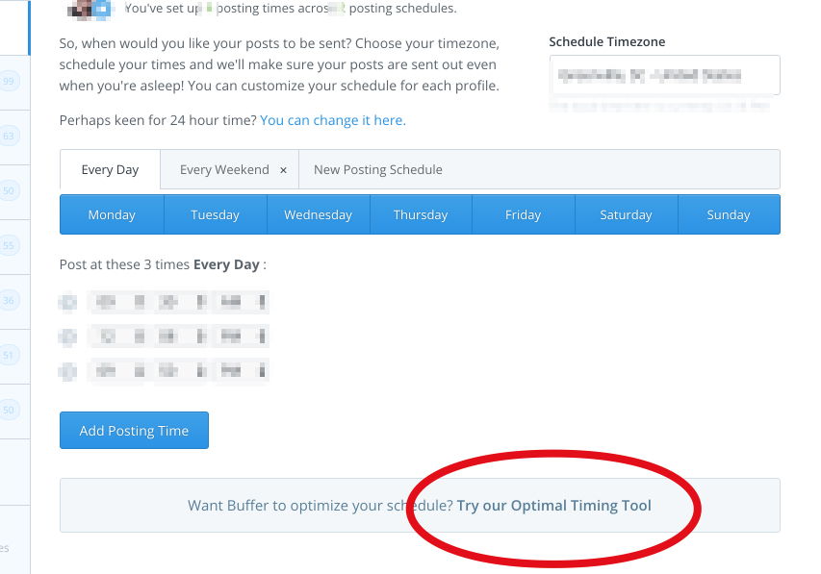Click the Add Posting Time button

(134, 431)
